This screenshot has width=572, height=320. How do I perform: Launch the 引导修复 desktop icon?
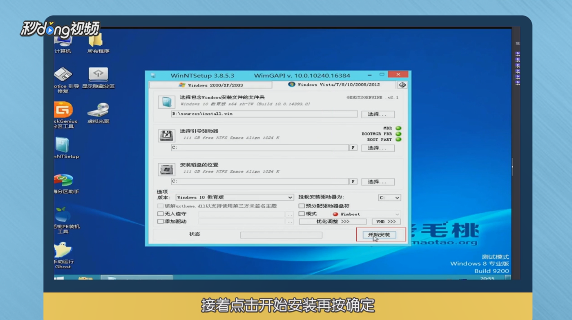point(64,80)
